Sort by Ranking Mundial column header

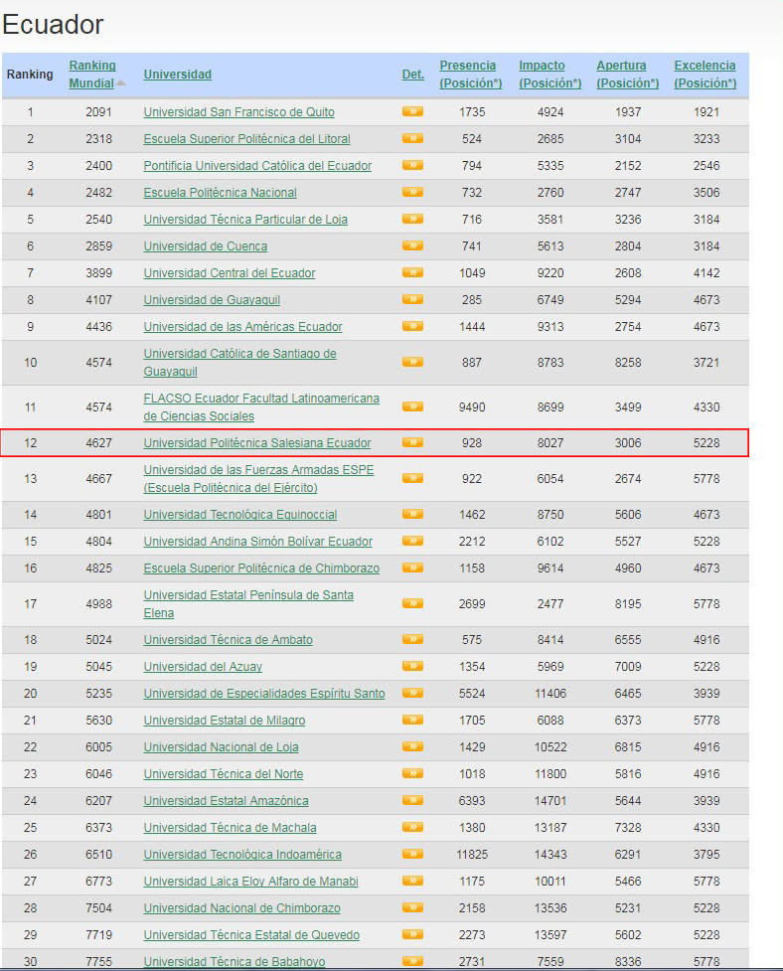(92, 75)
